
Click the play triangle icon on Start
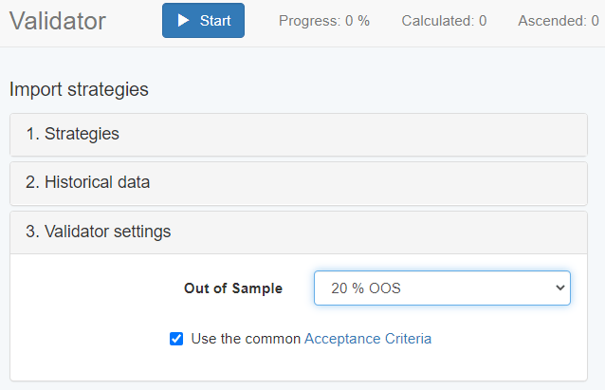point(182,21)
